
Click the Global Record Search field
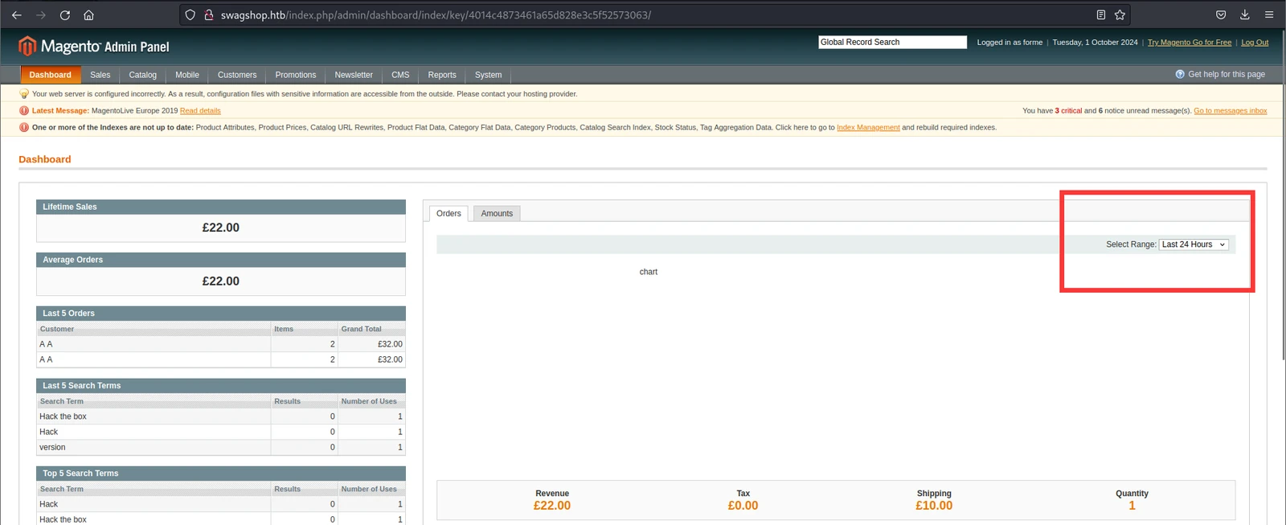pos(892,42)
